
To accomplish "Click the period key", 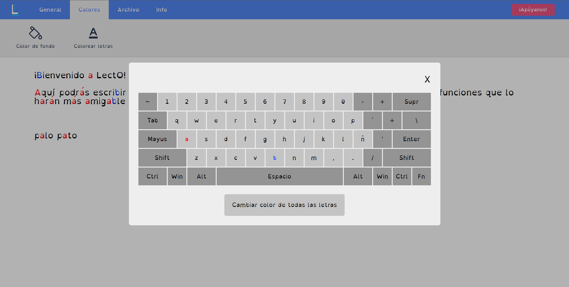I will click(x=353, y=157).
